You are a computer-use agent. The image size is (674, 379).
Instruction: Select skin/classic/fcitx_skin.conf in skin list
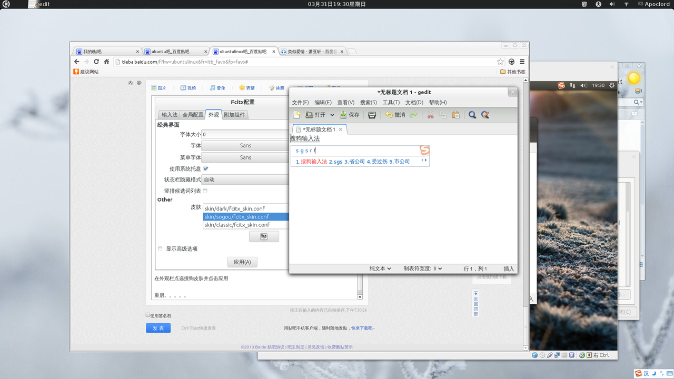[x=246, y=225]
